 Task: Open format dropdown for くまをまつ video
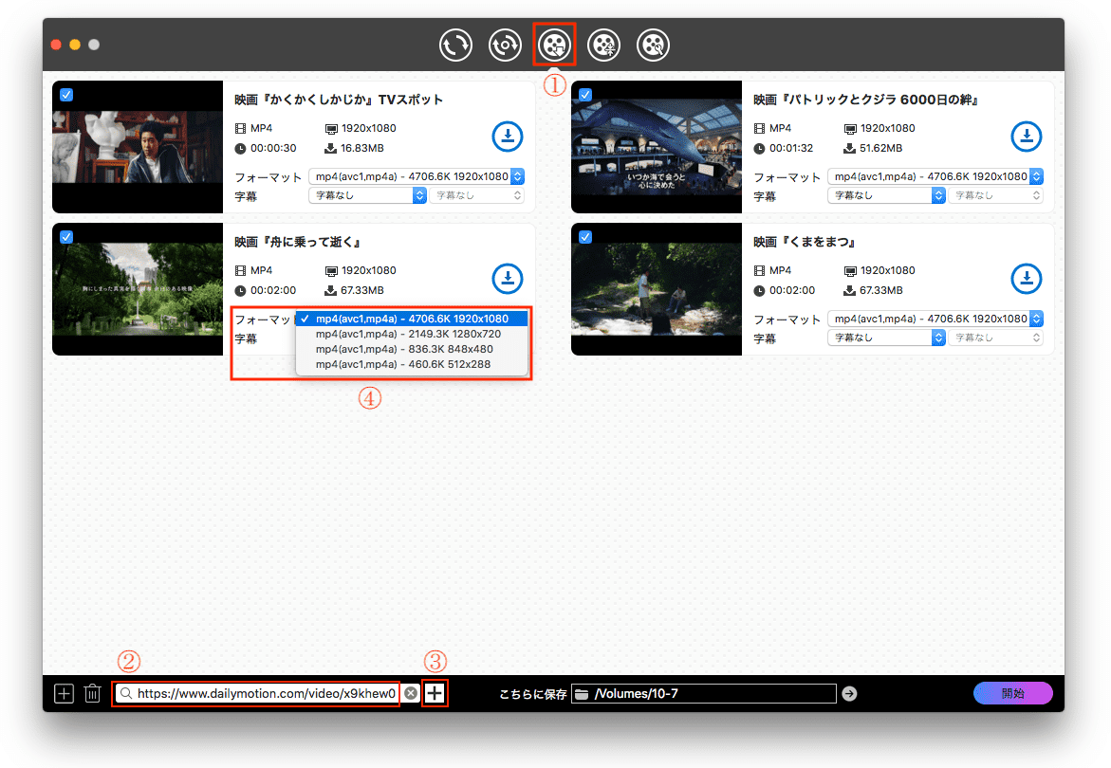click(935, 319)
